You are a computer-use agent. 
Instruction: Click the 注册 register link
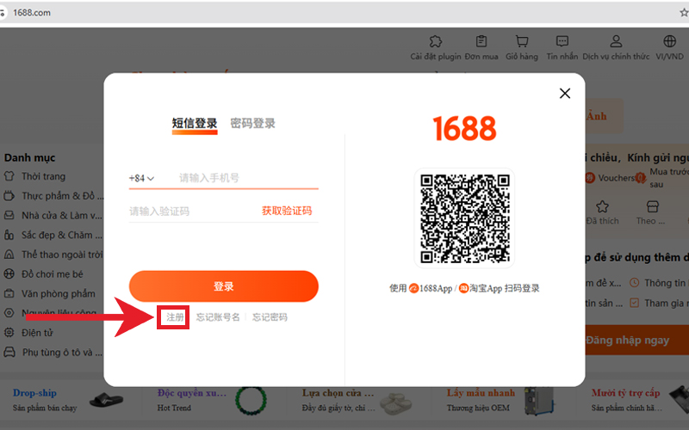175,317
